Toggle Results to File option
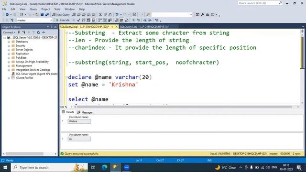 (x=127, y=20)
